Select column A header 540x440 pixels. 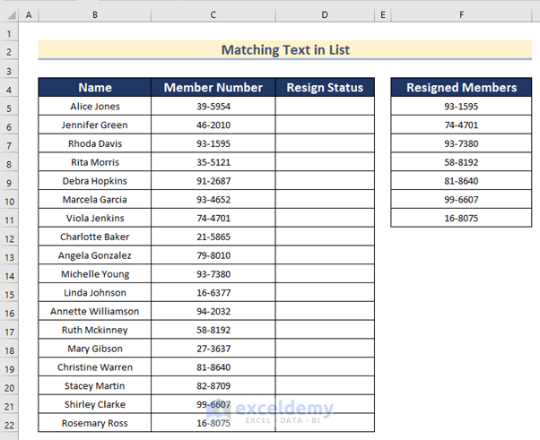coord(29,15)
